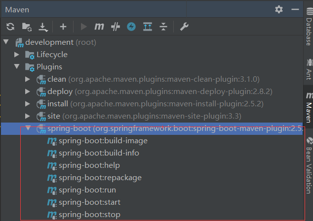The height and width of the screenshot is (221, 313).
Task: Click the spring-boot:repackage goal icon
Action: point(52,178)
